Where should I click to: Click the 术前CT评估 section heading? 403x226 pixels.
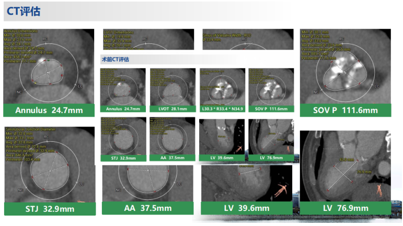tap(116, 60)
